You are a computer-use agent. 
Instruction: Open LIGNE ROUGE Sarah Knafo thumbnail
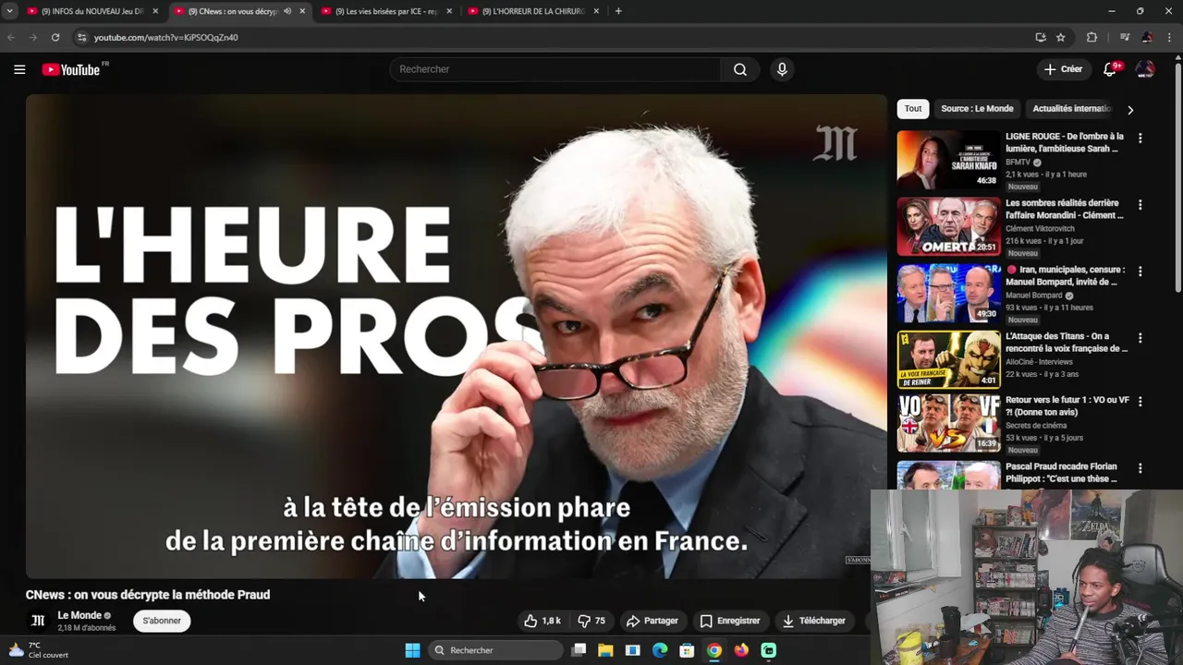pos(948,159)
